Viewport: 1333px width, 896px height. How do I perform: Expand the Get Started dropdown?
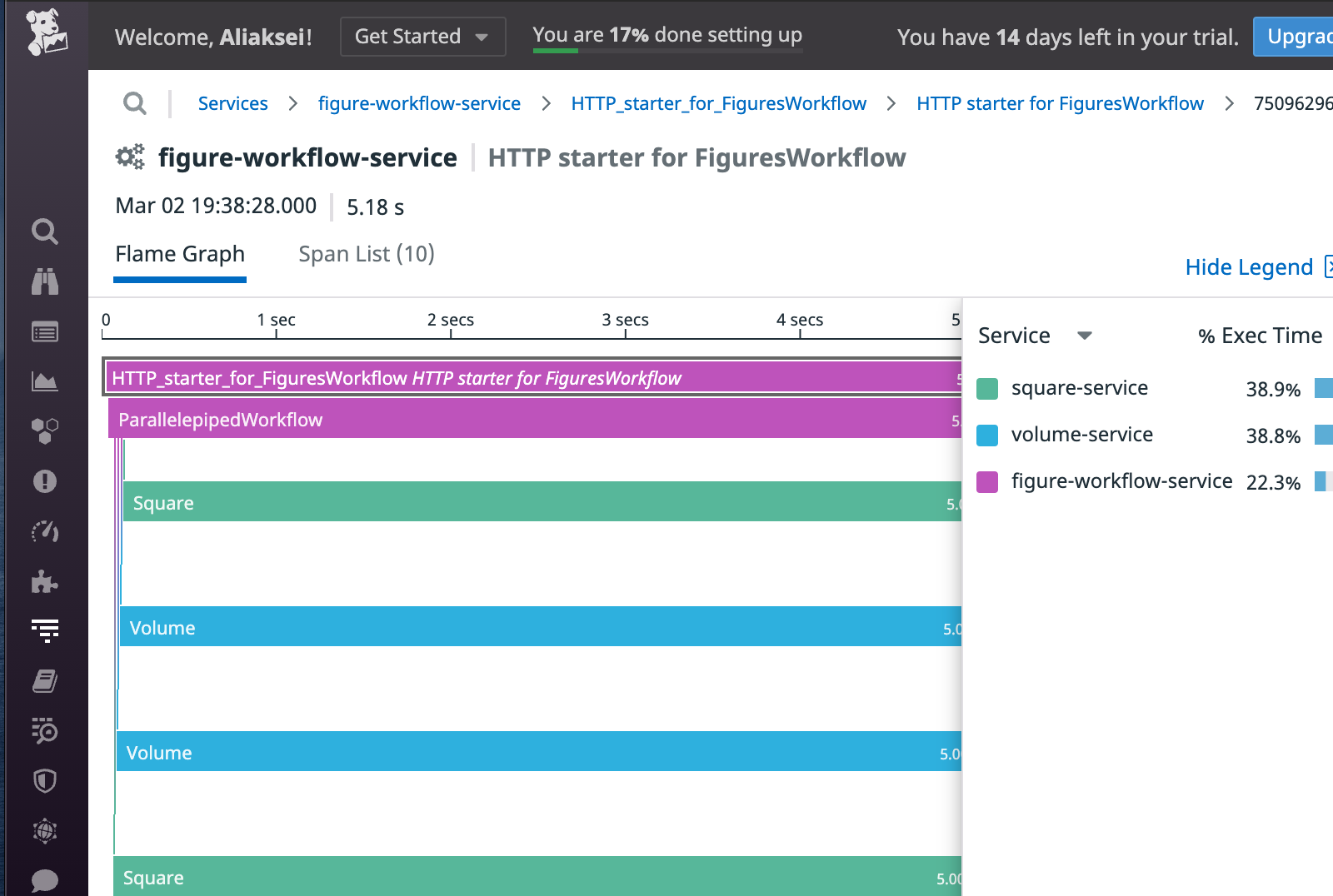coord(422,37)
